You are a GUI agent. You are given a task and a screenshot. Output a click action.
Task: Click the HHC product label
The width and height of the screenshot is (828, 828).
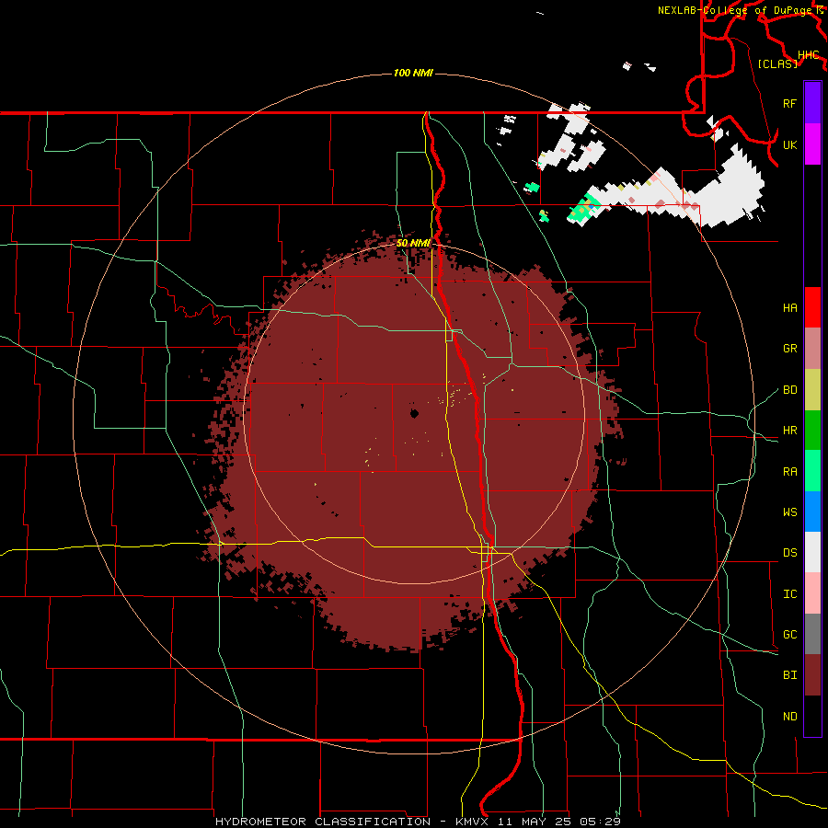[808, 54]
